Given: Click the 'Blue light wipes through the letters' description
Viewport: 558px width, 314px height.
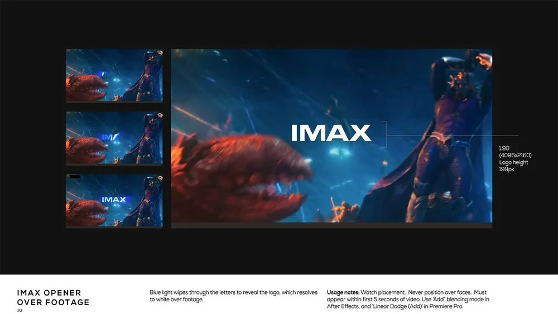Looking at the screenshot, I should [x=233, y=296].
